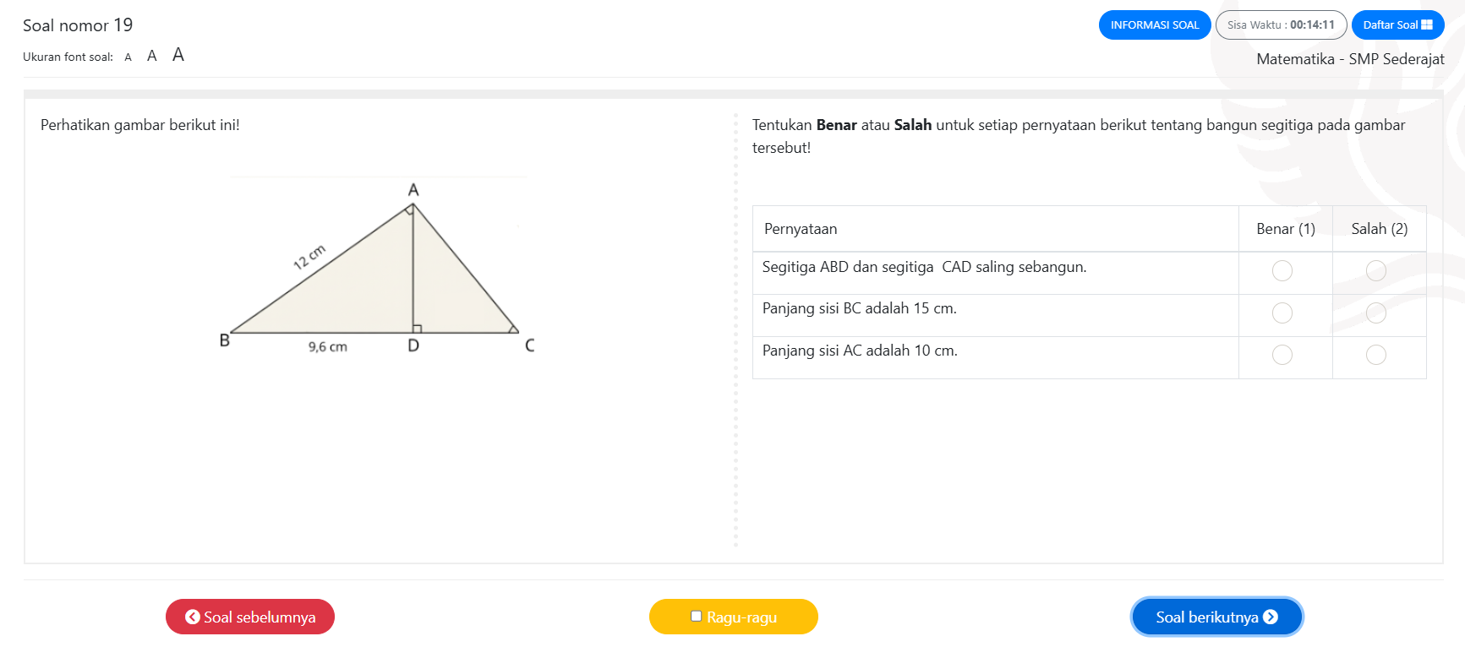Click the Soal nomor 19 heading

pos(78,25)
